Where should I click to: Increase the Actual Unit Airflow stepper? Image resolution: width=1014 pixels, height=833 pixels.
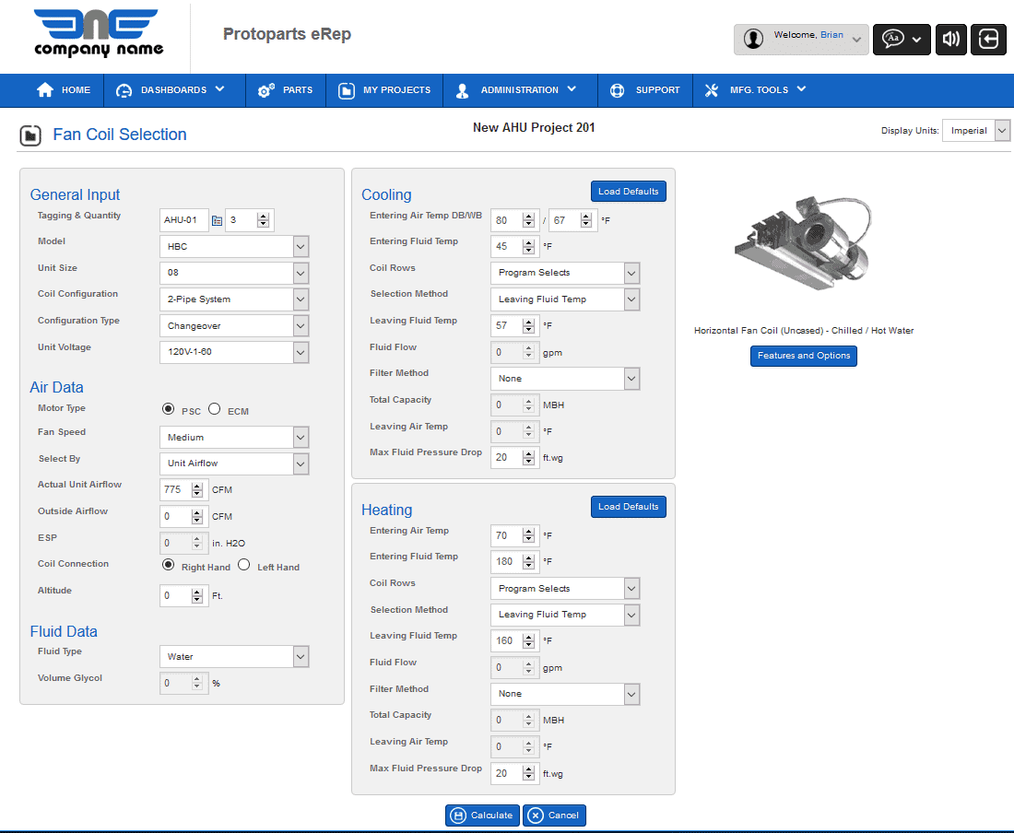pyautogui.click(x=196, y=487)
